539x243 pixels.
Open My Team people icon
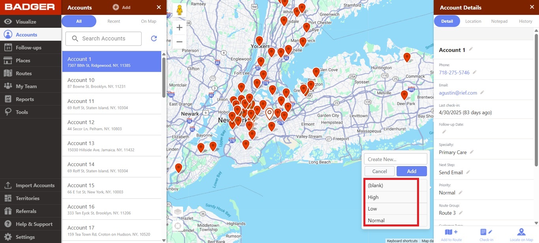8,86
